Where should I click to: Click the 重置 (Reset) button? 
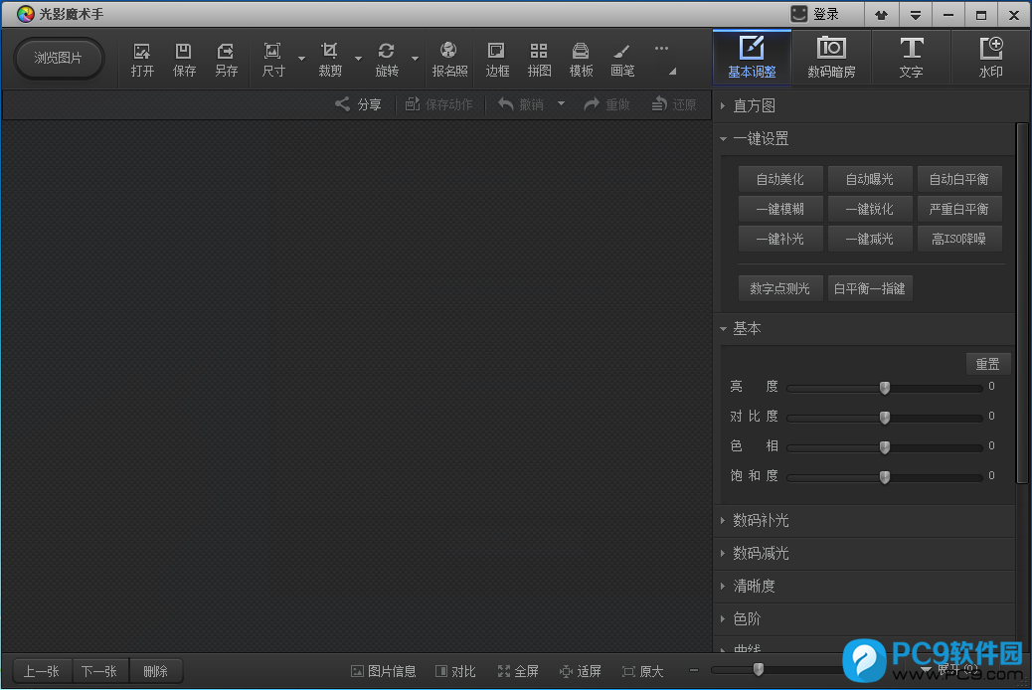988,364
